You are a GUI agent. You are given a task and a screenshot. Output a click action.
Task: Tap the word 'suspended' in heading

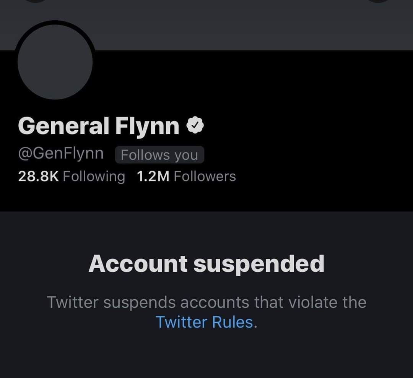click(x=259, y=264)
